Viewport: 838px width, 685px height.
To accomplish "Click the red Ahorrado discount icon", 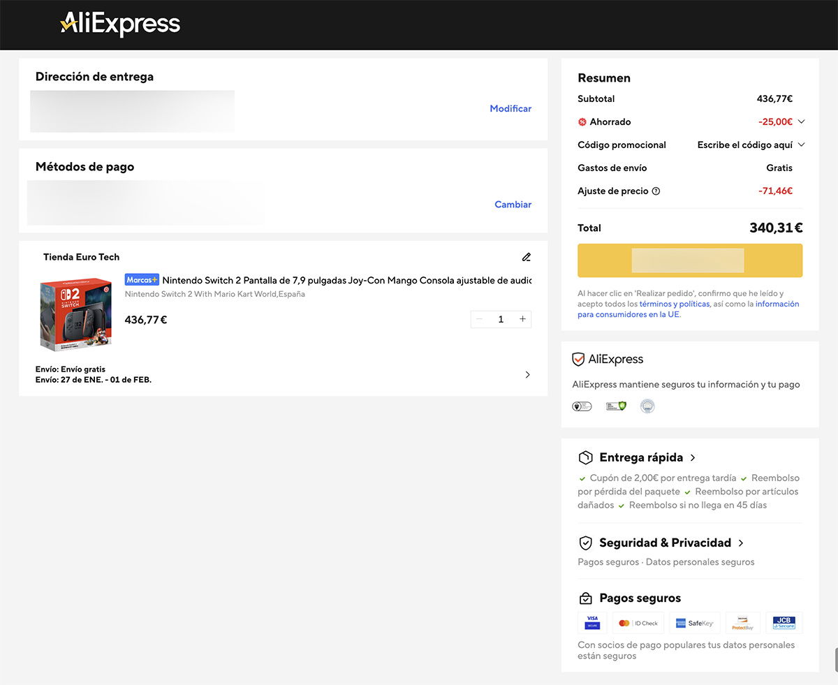I will (582, 122).
